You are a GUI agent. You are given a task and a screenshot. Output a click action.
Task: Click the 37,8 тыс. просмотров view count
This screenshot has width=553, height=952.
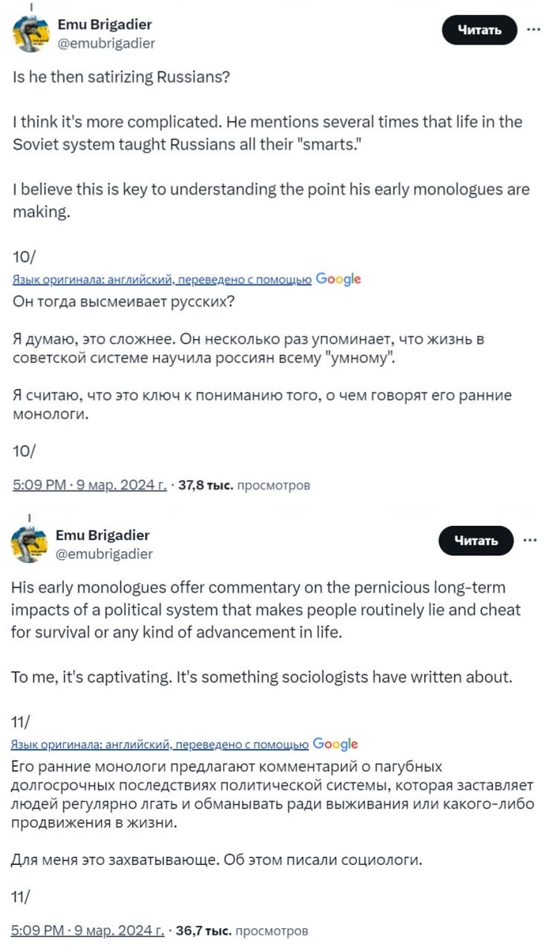pyautogui.click(x=245, y=485)
